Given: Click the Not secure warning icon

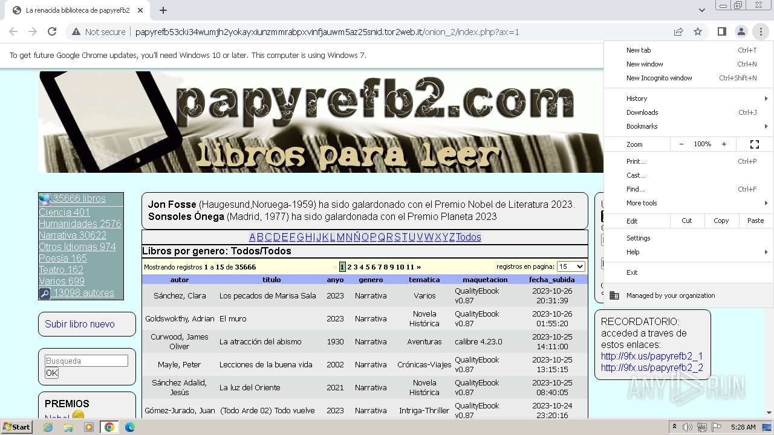Looking at the screenshot, I should click(76, 32).
